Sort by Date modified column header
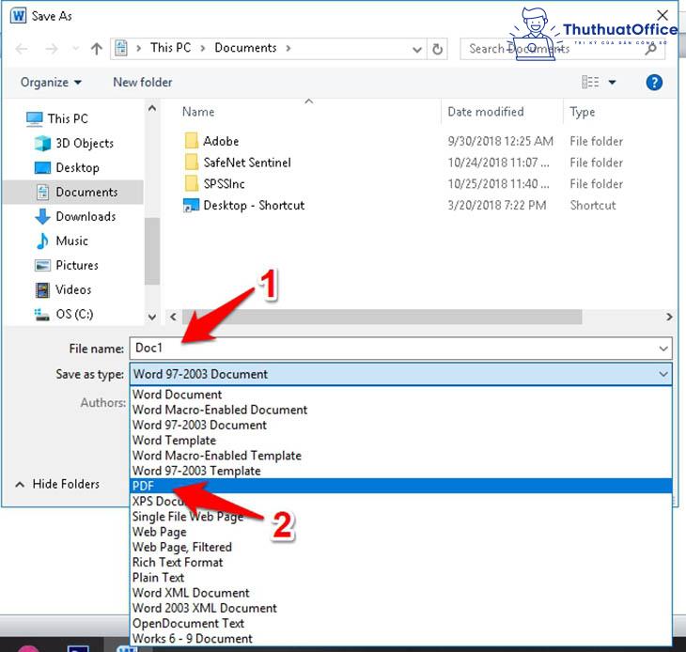This screenshot has height=652, width=686. point(486,112)
